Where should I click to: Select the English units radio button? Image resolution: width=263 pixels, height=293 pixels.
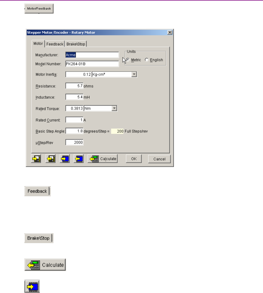147,60
